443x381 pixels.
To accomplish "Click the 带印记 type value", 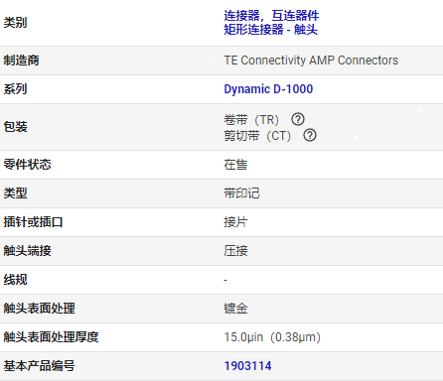I will point(241,193).
